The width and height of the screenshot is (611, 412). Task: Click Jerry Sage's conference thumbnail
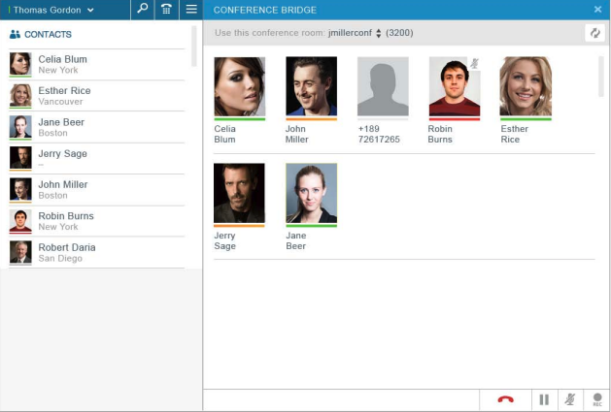(x=239, y=193)
